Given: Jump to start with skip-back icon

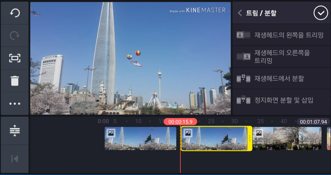Looking at the screenshot, I should pos(15,159).
